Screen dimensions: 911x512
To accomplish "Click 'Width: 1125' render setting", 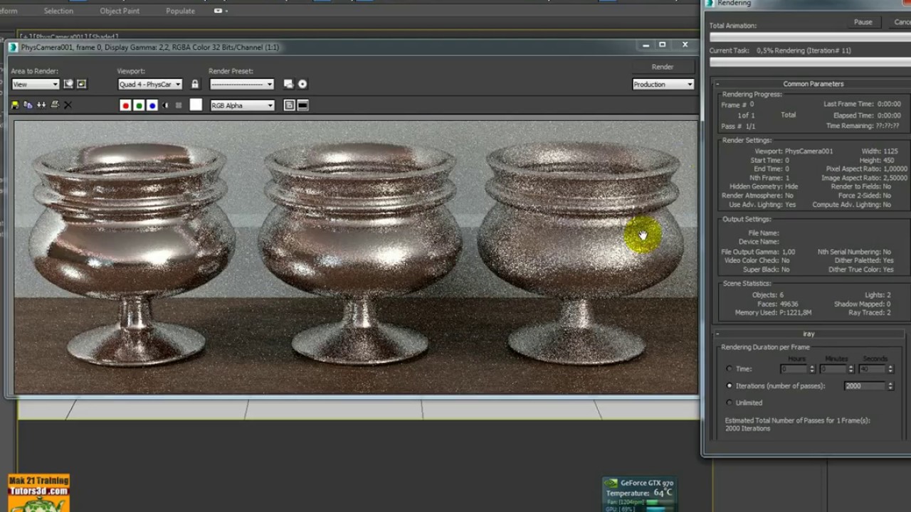I will pos(880,151).
